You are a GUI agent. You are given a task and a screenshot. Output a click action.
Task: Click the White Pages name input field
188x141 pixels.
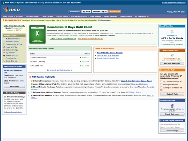[x=172, y=127]
